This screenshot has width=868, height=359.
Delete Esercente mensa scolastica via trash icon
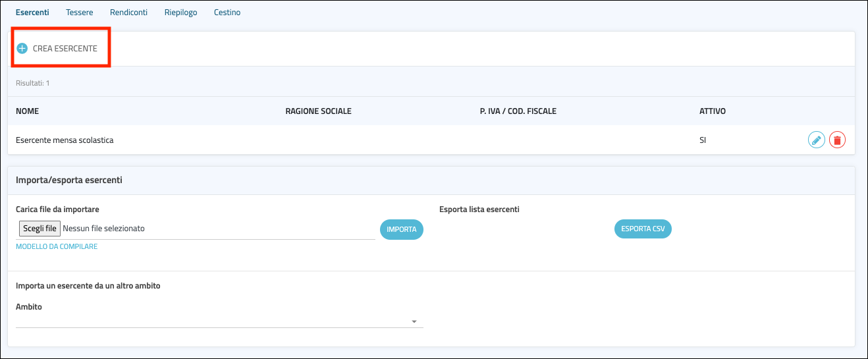click(x=837, y=140)
